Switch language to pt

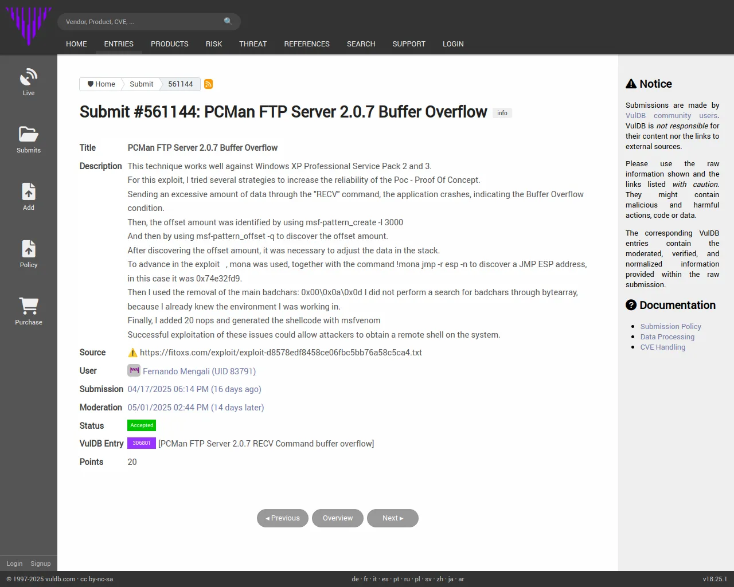click(x=396, y=579)
